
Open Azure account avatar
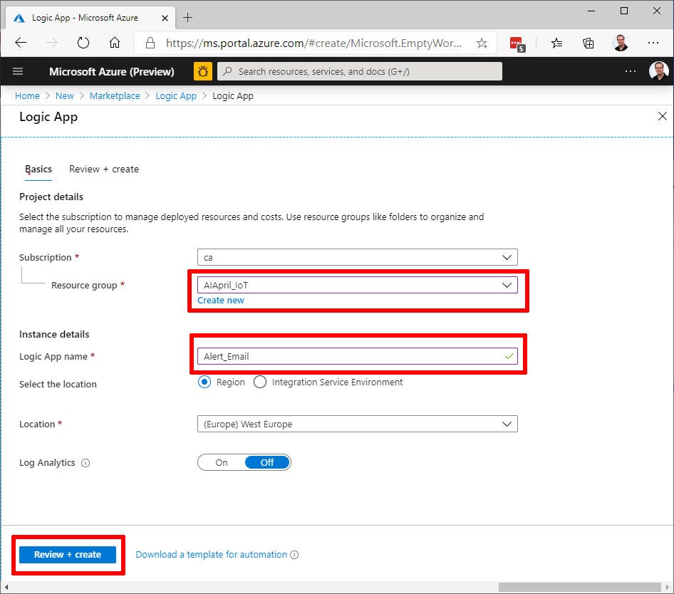point(658,71)
